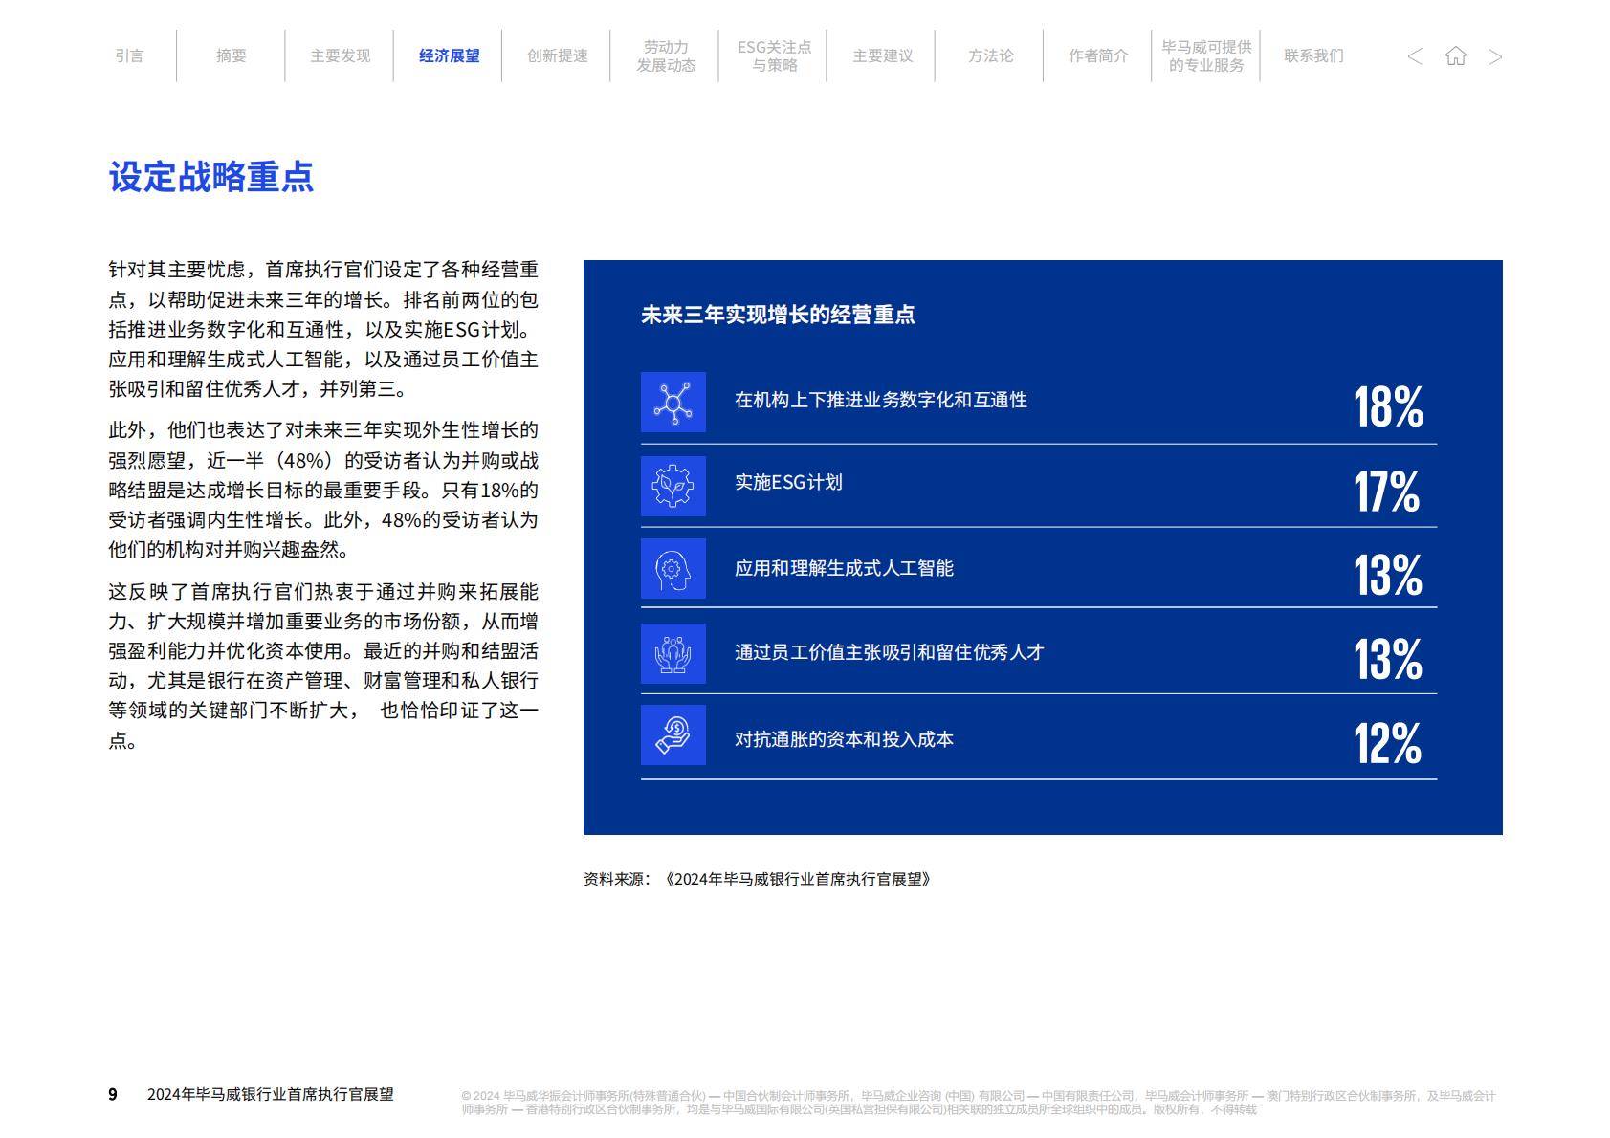This screenshot has width=1610, height=1138.
Task: Go to the previous page arrow
Action: point(1415,56)
